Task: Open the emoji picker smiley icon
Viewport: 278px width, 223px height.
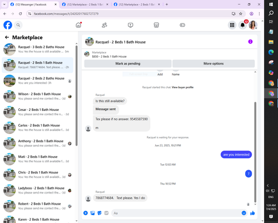Action: click(x=244, y=213)
